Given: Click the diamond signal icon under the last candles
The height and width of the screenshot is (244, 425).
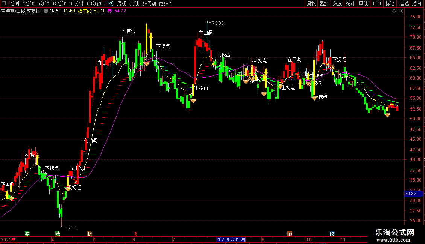Looking at the screenshot, I should (x=388, y=115).
